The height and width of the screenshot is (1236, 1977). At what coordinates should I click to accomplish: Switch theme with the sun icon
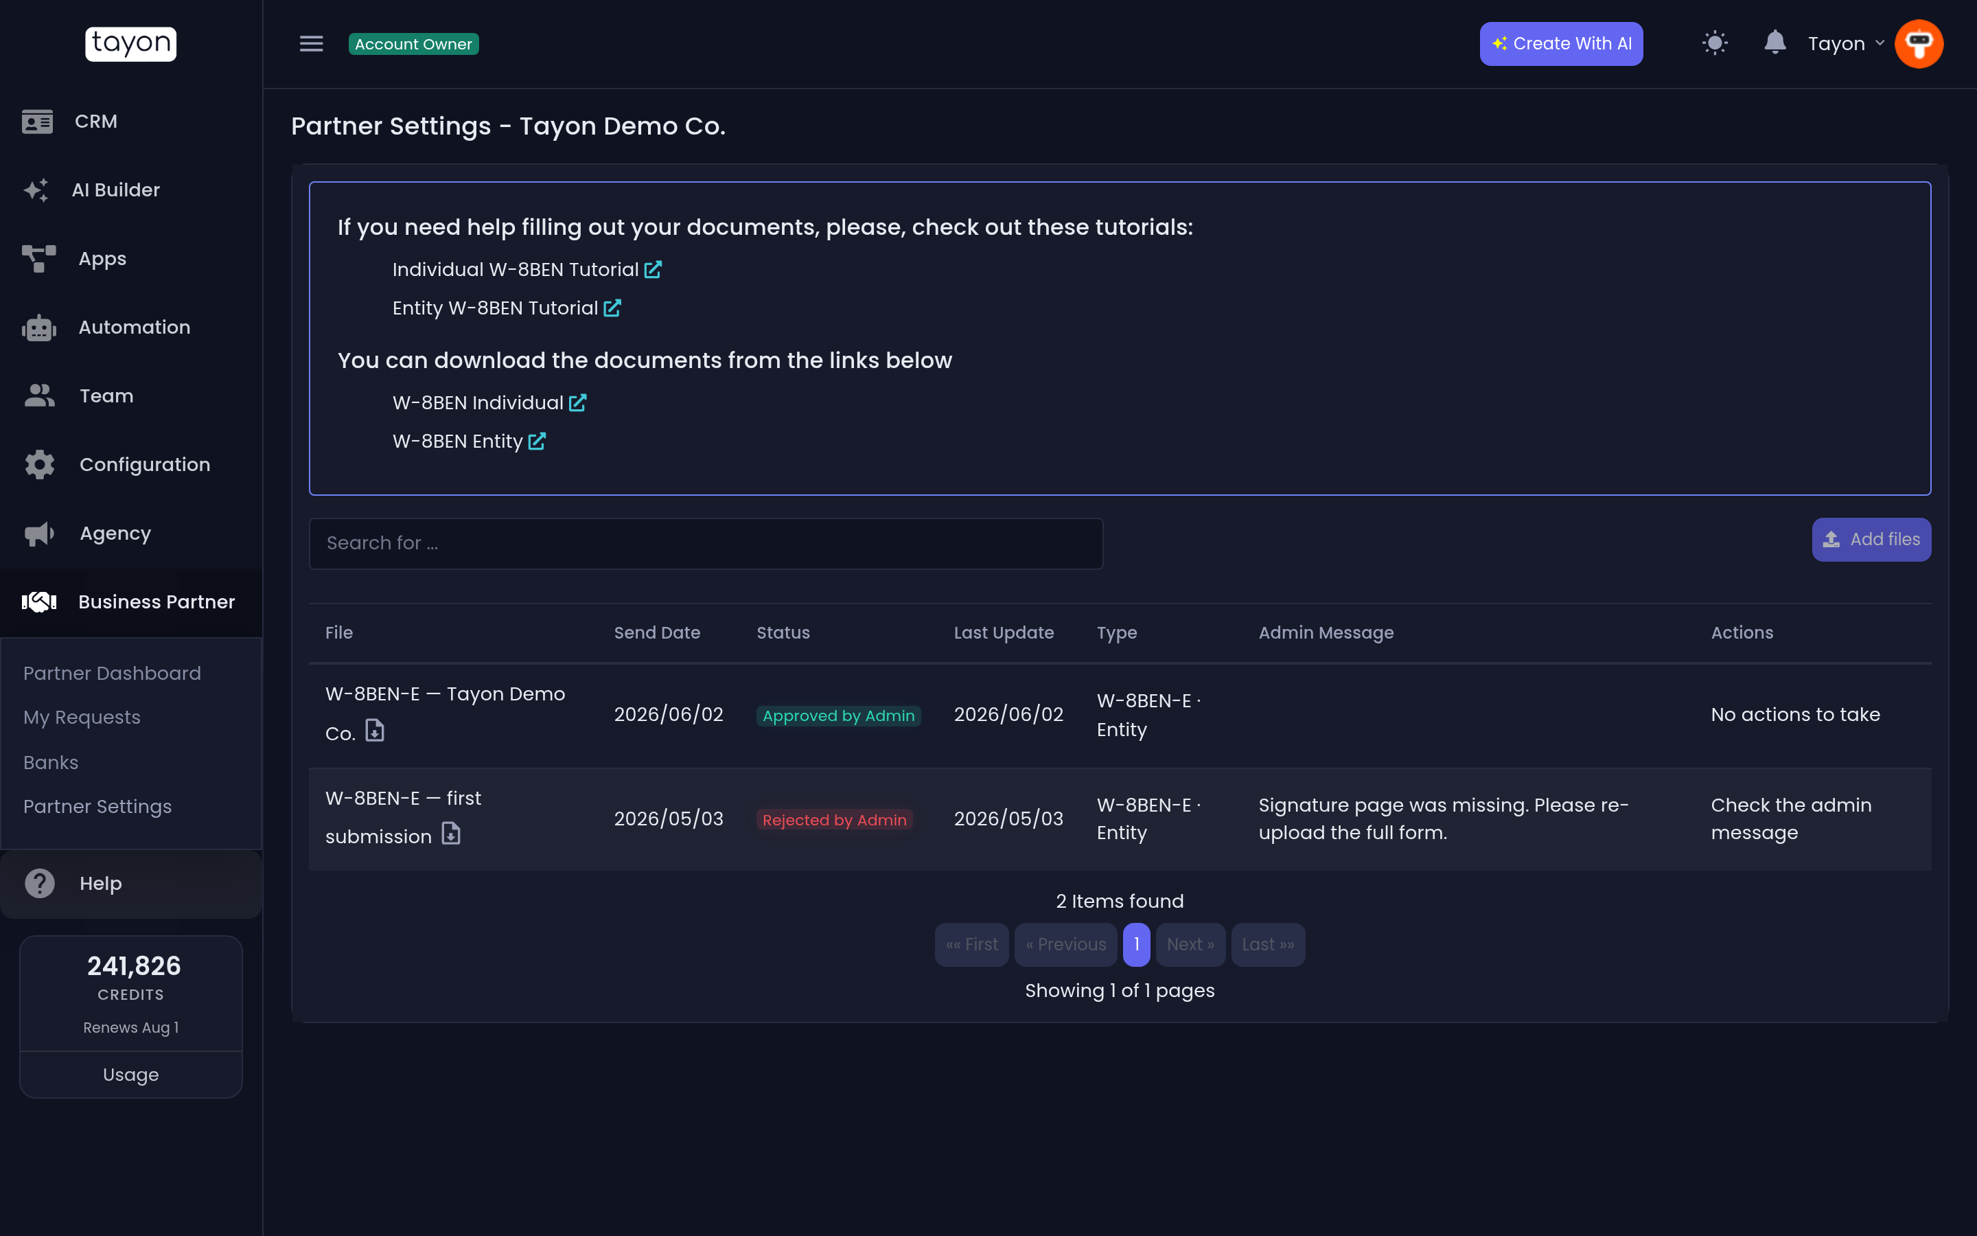coord(1715,43)
